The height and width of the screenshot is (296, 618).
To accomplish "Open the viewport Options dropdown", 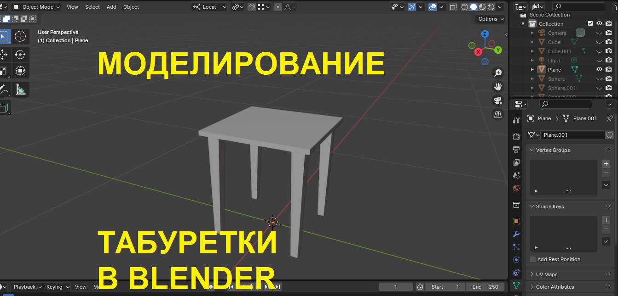I will click(491, 19).
